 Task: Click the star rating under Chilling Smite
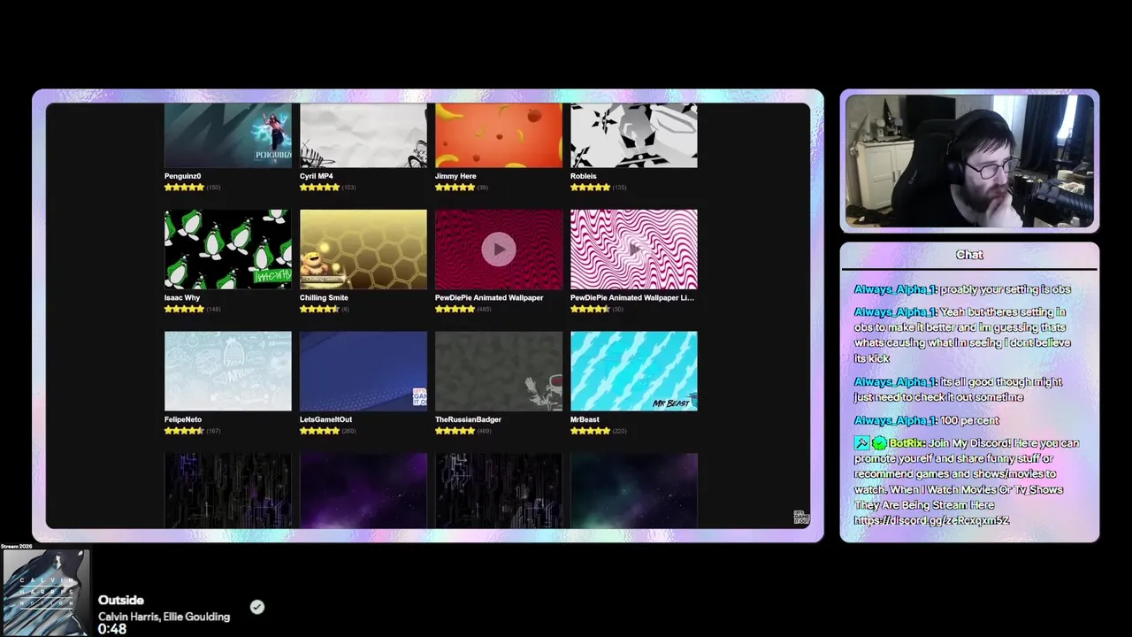[x=319, y=309]
